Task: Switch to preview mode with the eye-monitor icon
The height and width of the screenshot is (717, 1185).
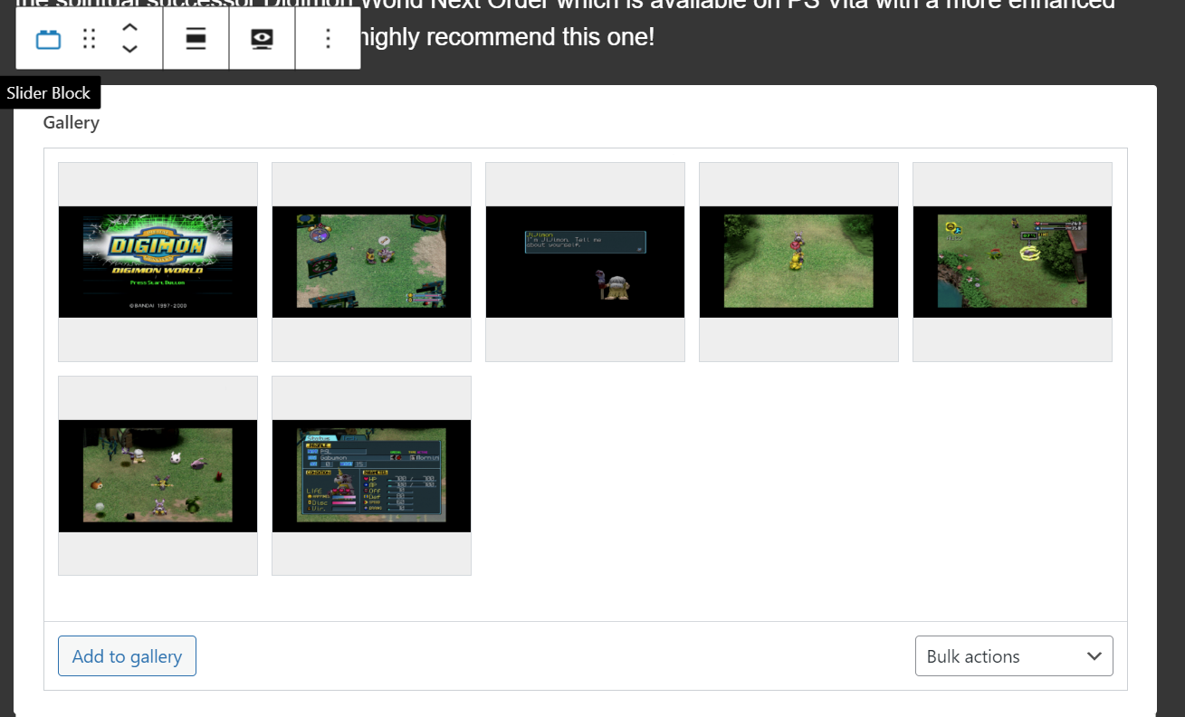Action: [263, 39]
